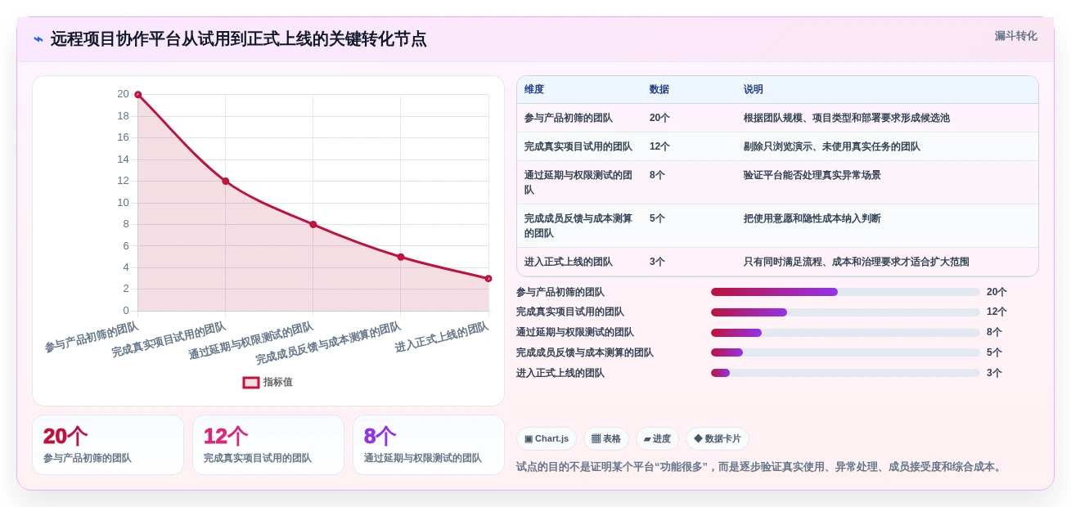This screenshot has height=507, width=1071.
Task: Click description 把使用意愿和隐性成本纳入判断
Action: point(812,218)
